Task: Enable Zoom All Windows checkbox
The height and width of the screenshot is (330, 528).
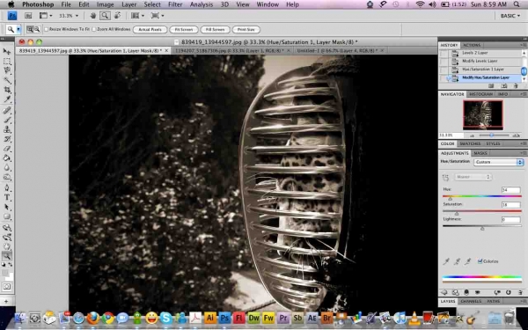Action: tap(94, 29)
